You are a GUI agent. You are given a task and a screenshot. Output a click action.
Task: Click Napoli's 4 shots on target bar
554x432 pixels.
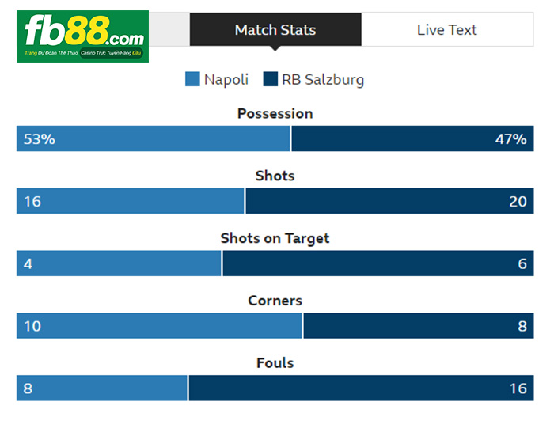(x=119, y=263)
